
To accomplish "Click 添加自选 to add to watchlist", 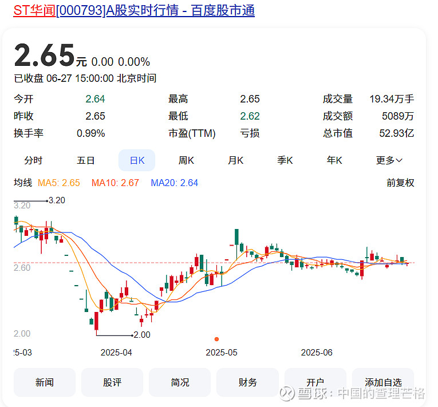I will click(383, 382).
